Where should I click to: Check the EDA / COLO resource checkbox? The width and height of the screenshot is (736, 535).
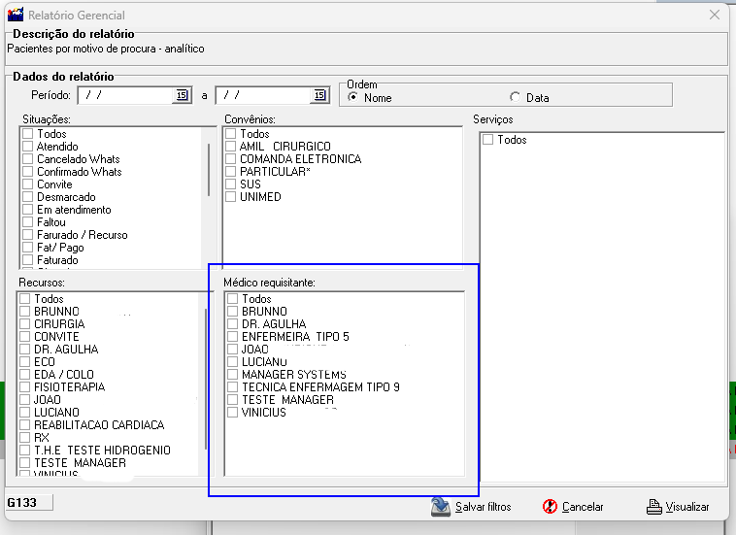[25, 375]
